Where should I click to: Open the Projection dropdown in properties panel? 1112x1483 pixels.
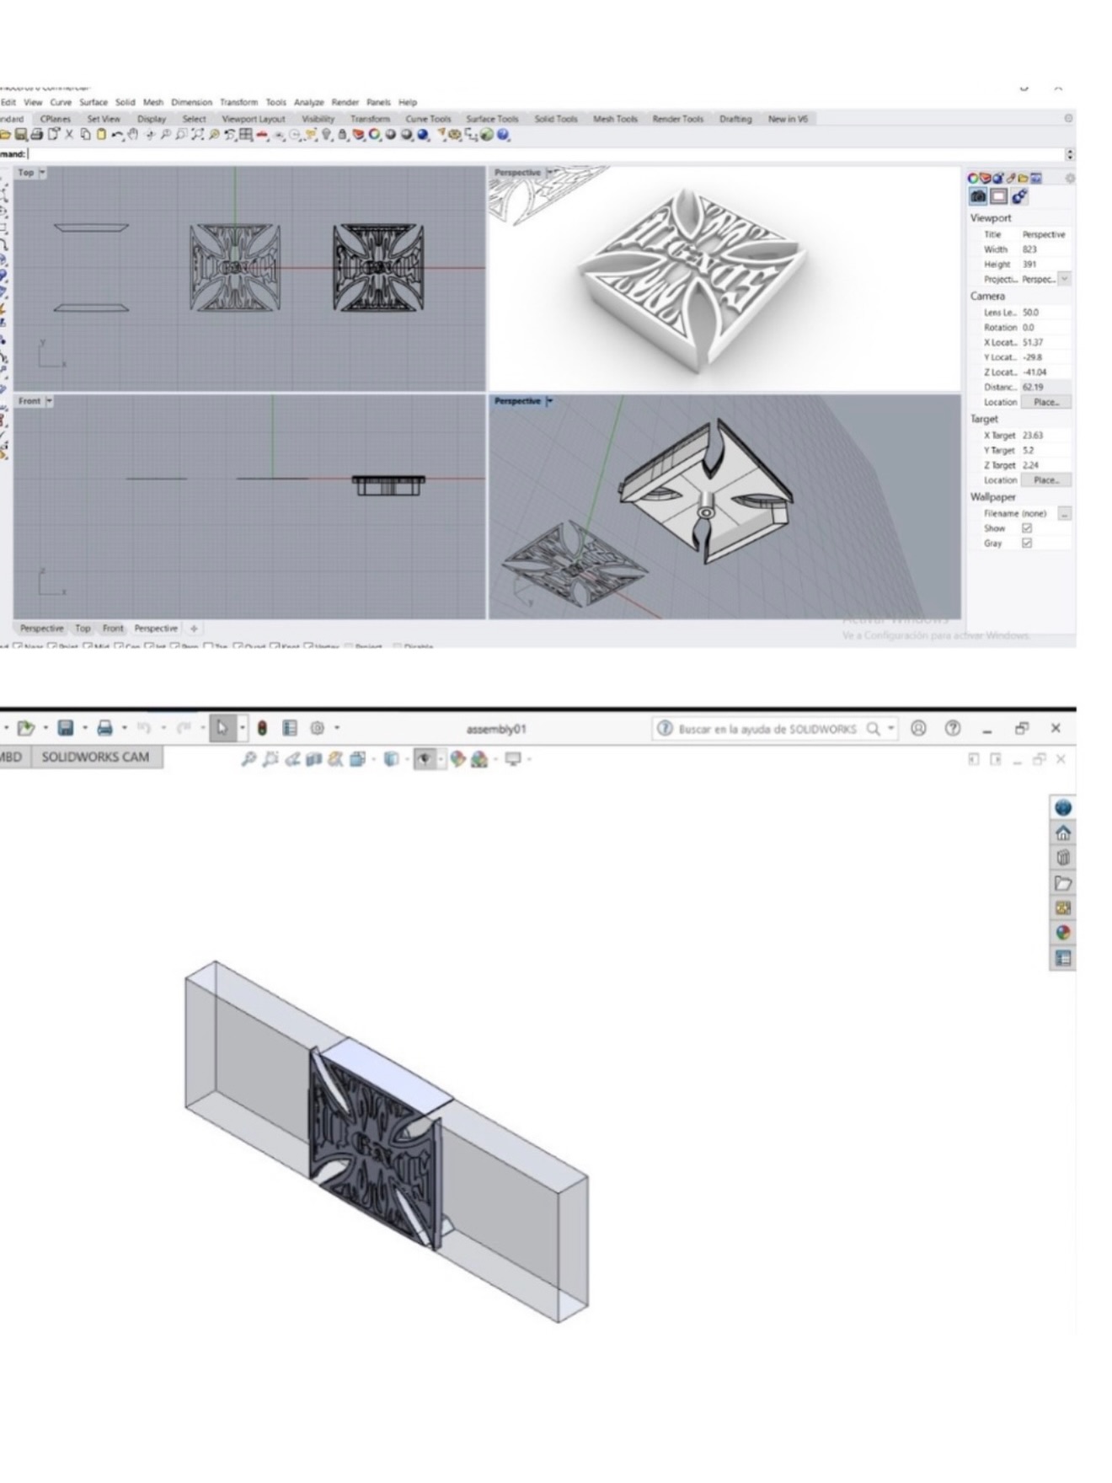1065,279
